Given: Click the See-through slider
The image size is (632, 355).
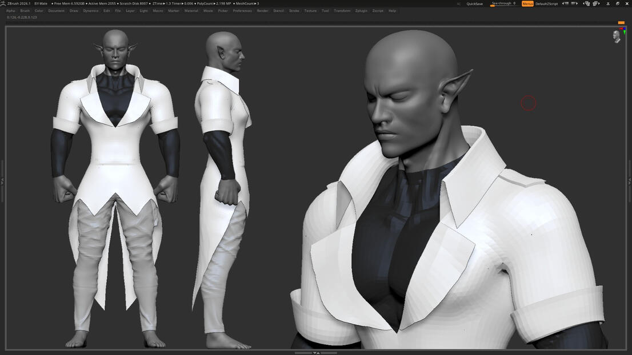Looking at the screenshot, I should point(503,3).
